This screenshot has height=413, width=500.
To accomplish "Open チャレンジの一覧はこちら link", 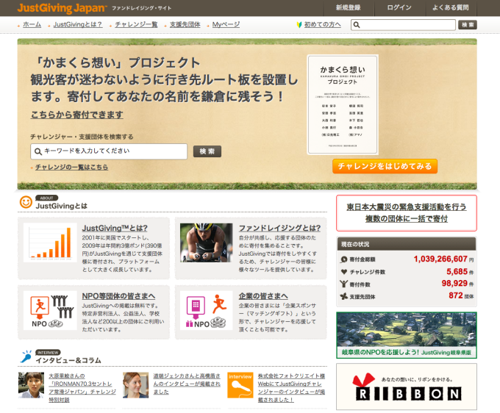I will pos(72,167).
